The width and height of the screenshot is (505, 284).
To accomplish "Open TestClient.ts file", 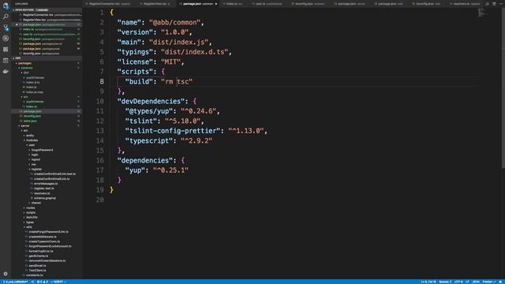I will [37, 271].
